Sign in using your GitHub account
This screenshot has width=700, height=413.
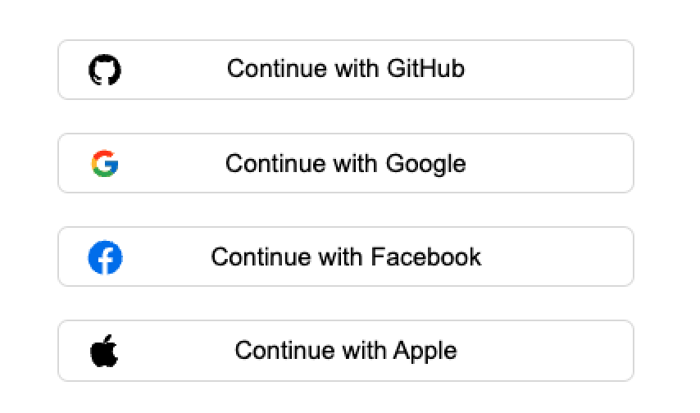coord(345,70)
